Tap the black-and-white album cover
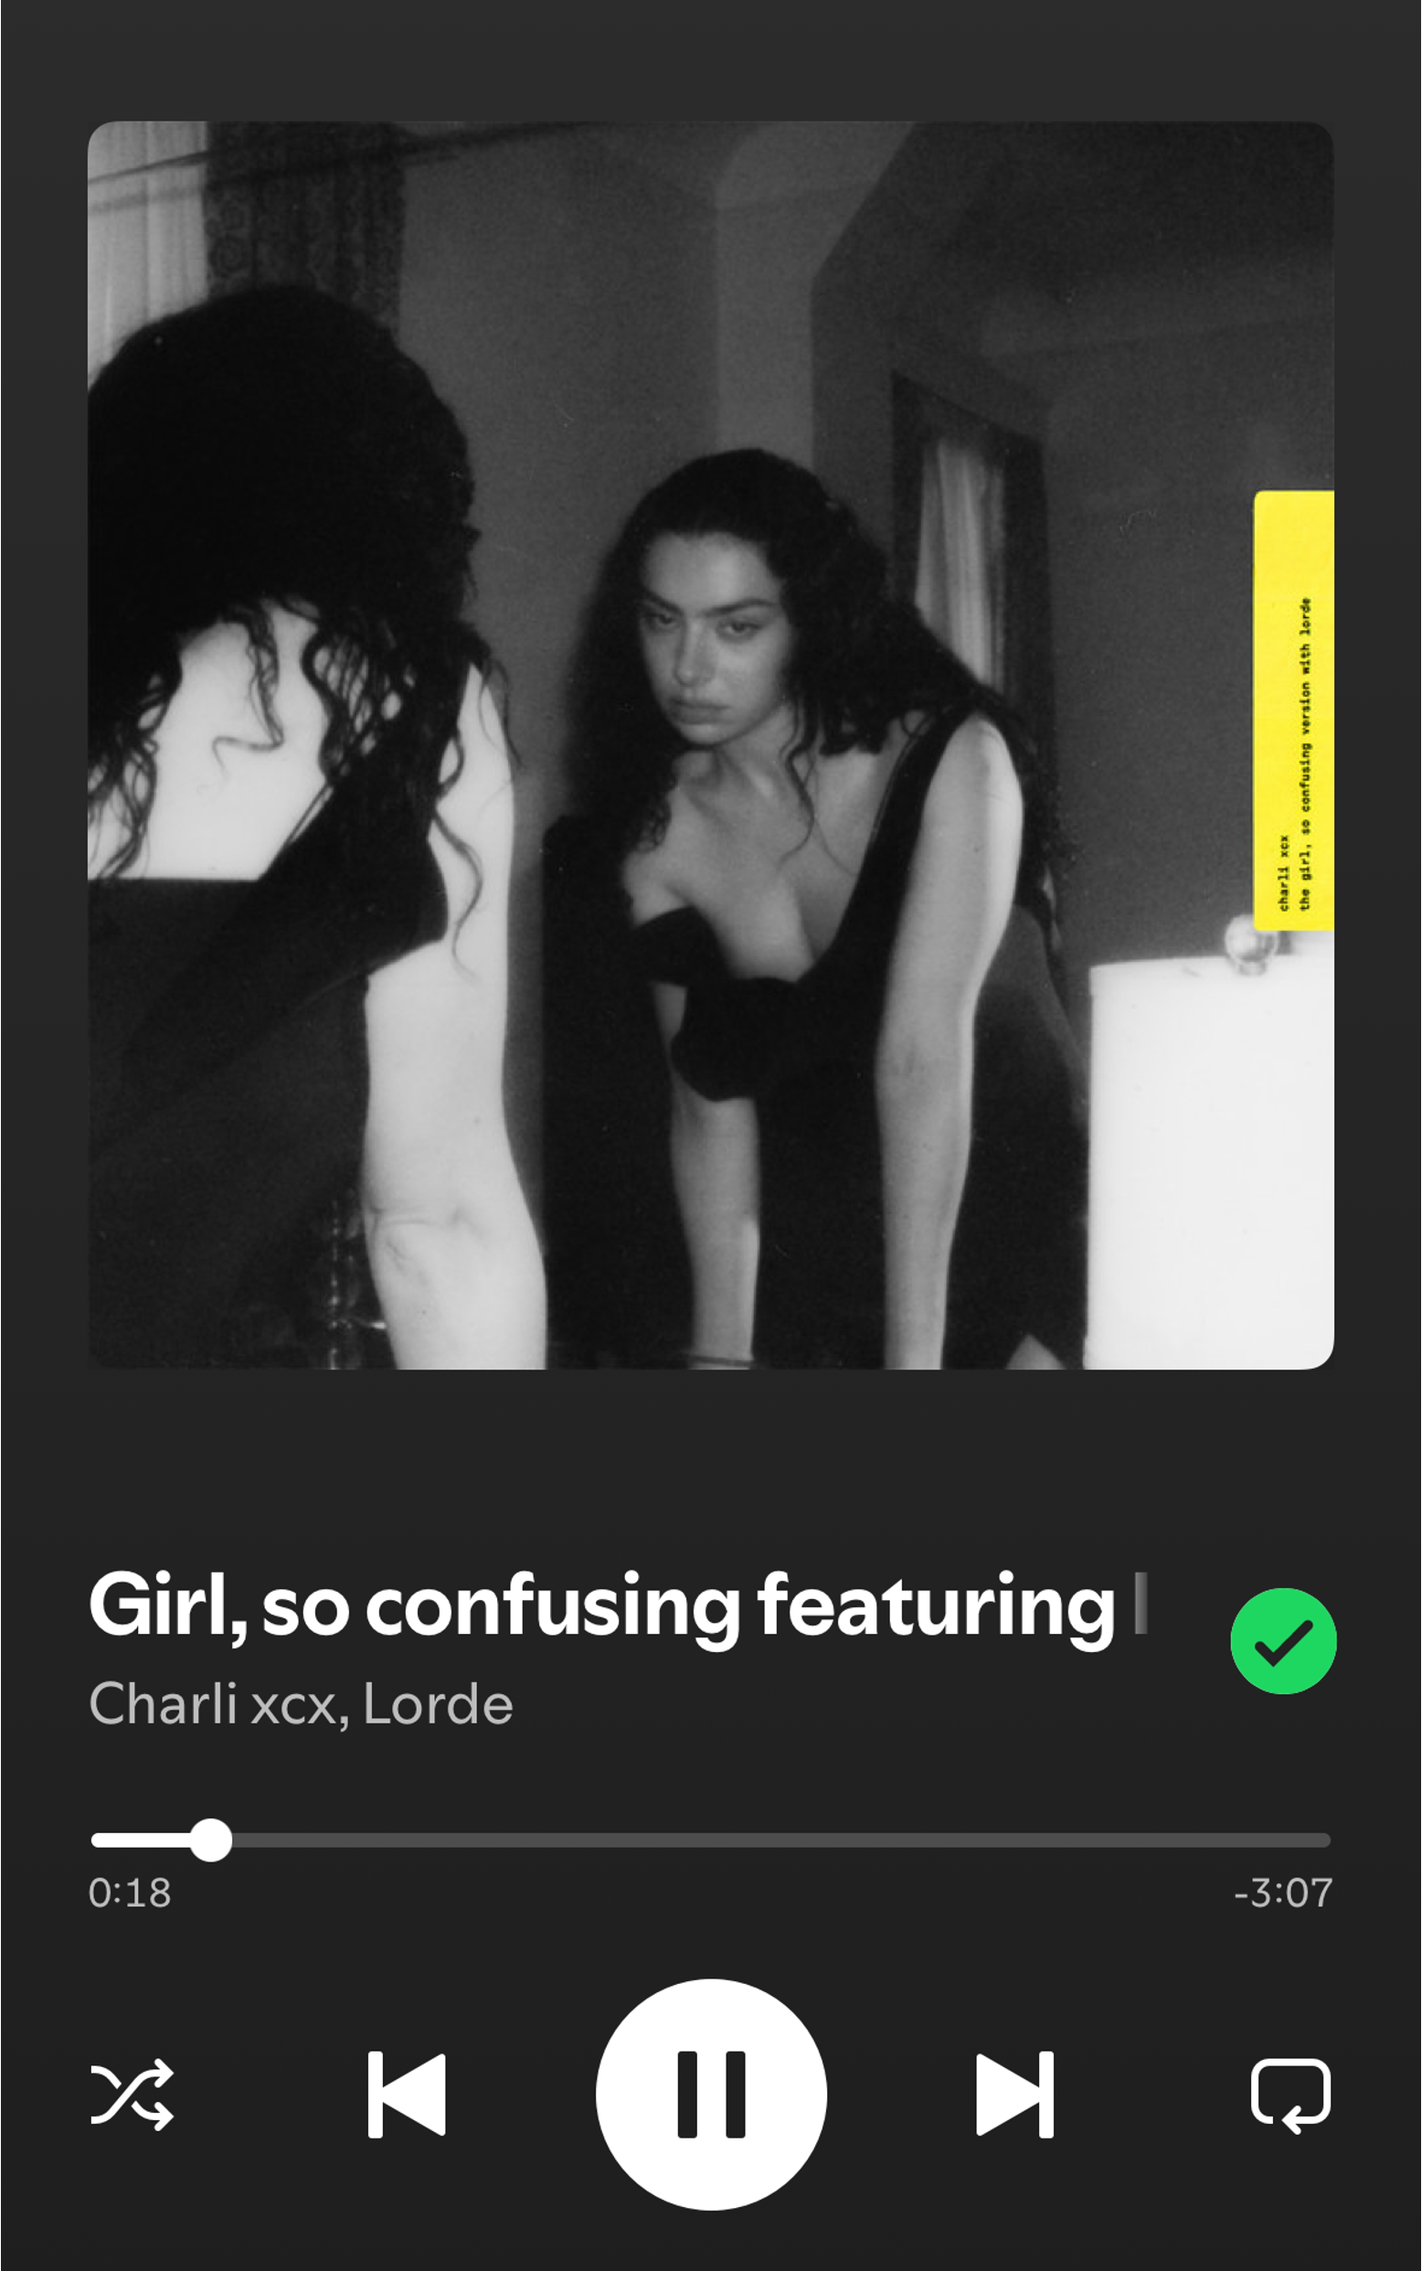Screen dimensions: 1422x2271 711,745
